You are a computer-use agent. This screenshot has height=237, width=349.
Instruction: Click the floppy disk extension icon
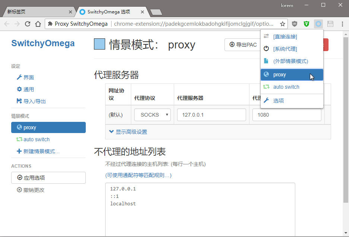pyautogui.click(x=330, y=24)
